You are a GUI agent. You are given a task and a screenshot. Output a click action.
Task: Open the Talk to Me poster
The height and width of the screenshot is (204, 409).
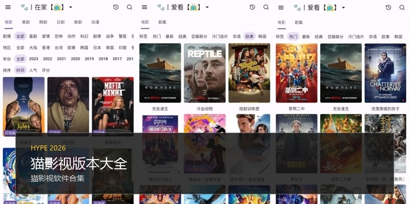tap(69, 107)
